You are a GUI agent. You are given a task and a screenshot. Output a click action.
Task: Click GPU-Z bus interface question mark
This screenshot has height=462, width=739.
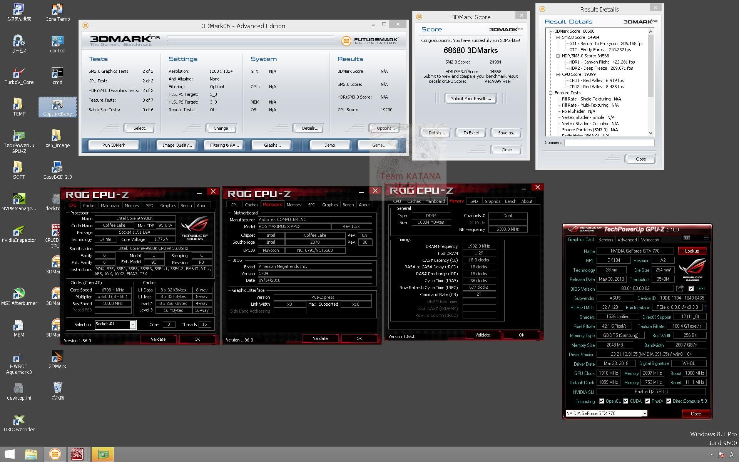point(705,307)
